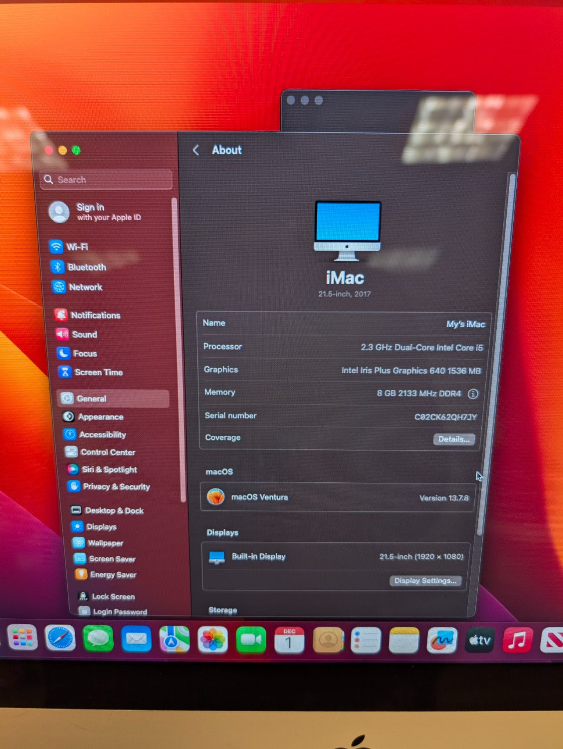This screenshot has width=563, height=749.
Task: Click the memory info icon
Action: (x=473, y=394)
